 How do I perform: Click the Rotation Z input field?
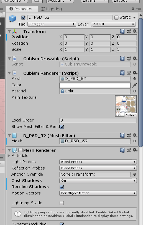click(126, 43)
